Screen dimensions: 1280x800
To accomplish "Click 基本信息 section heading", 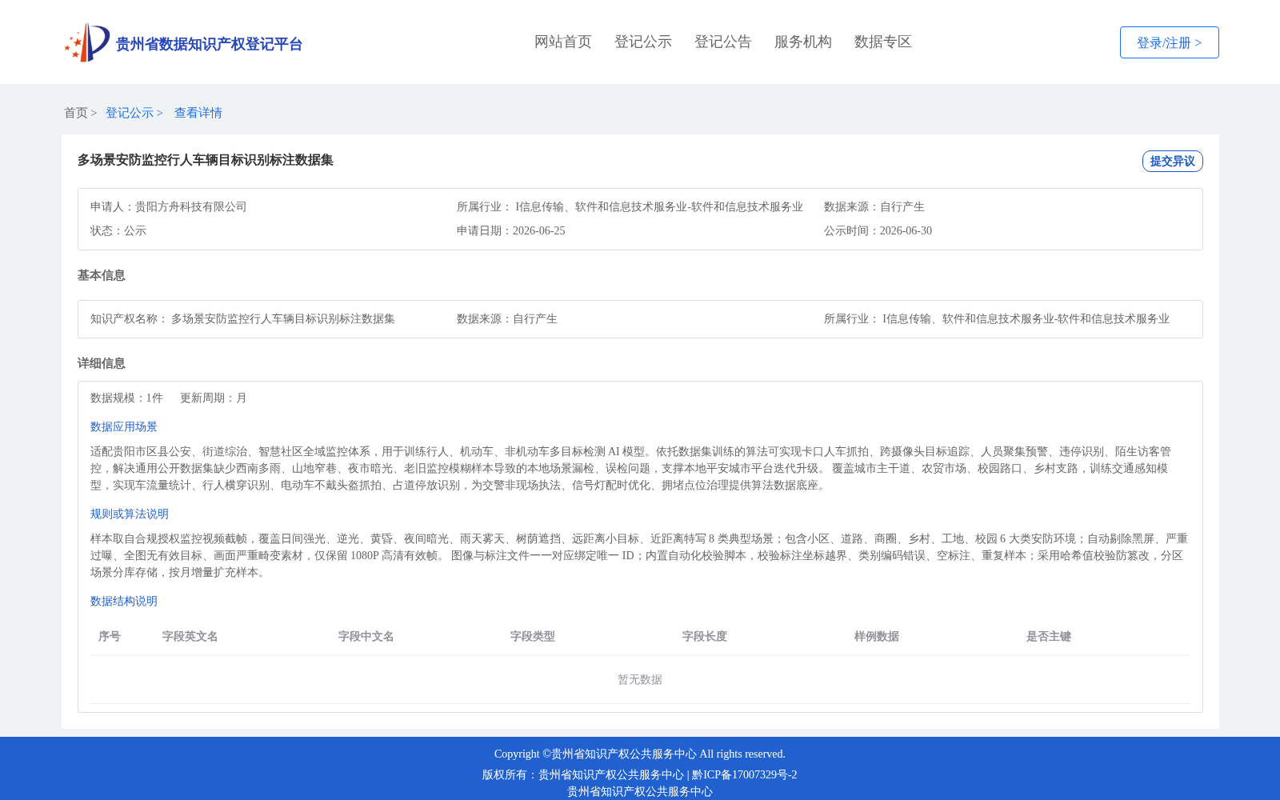I will coord(102,275).
